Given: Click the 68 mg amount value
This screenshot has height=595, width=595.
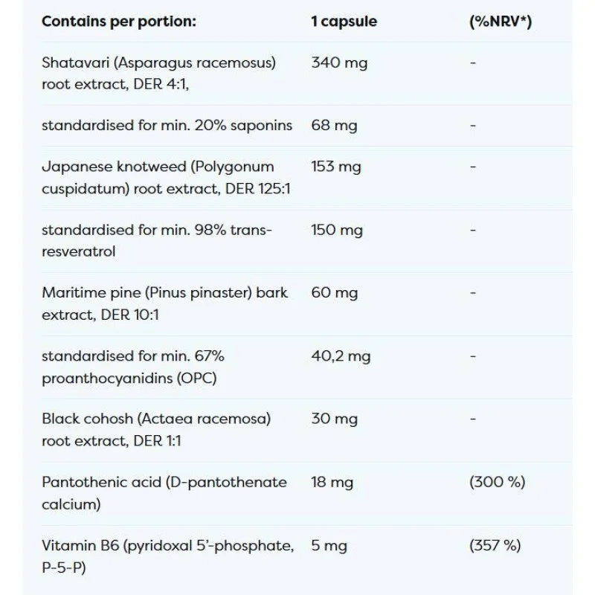Looking at the screenshot, I should [x=334, y=126].
